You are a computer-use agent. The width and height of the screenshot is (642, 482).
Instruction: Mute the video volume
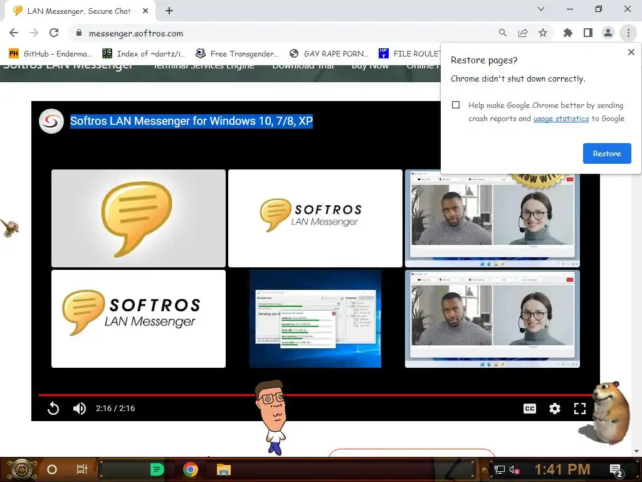(80, 408)
